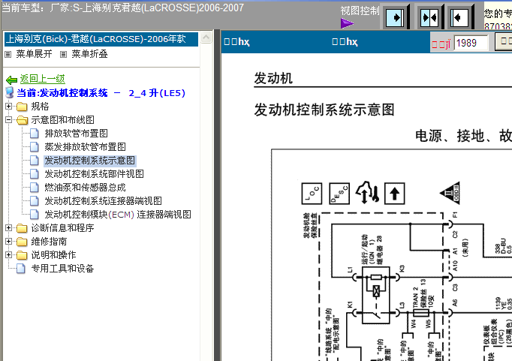The image size is (512, 361).
Task: Open 燃油泵和传感器总成 document
Action: click(x=86, y=188)
